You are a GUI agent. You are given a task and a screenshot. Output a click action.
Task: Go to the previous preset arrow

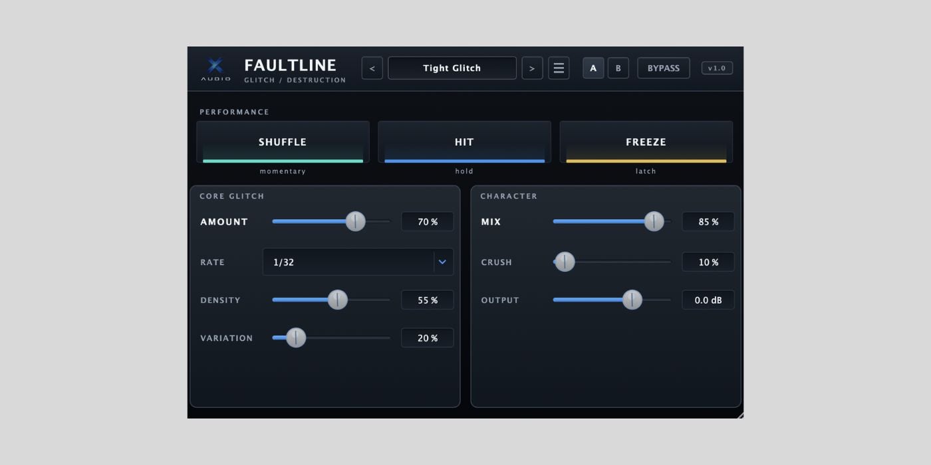pos(372,68)
